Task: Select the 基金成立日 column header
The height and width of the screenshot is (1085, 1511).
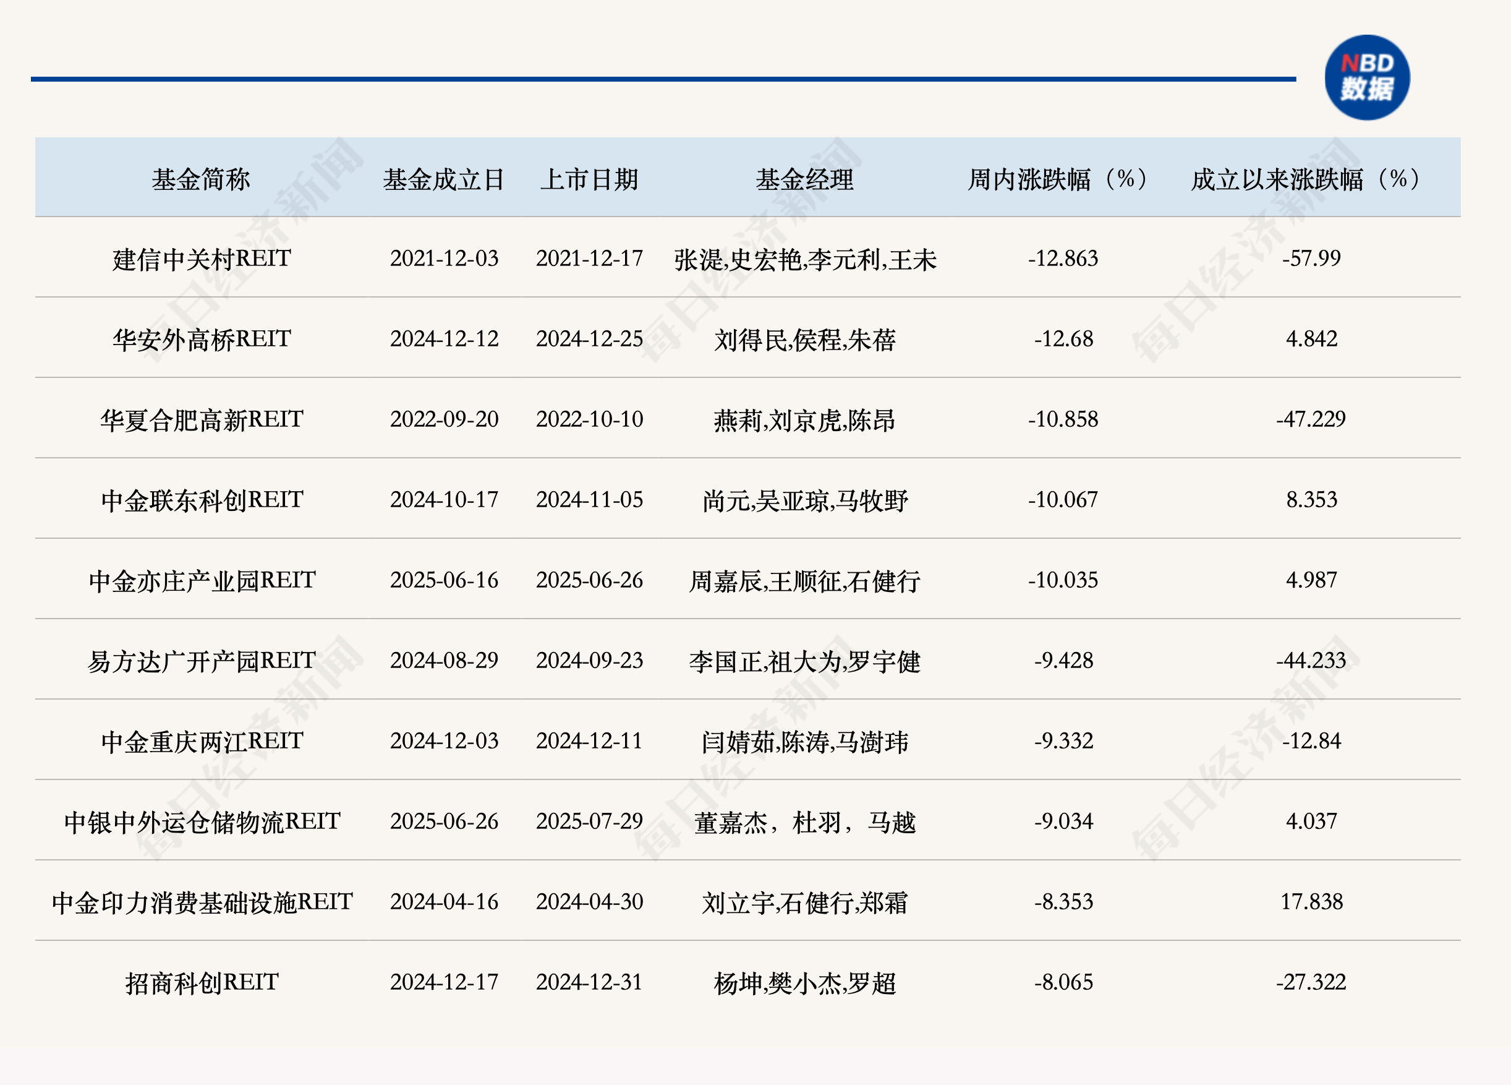Action: point(444,179)
